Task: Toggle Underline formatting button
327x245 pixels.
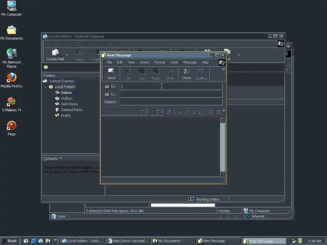Action: pos(194,112)
